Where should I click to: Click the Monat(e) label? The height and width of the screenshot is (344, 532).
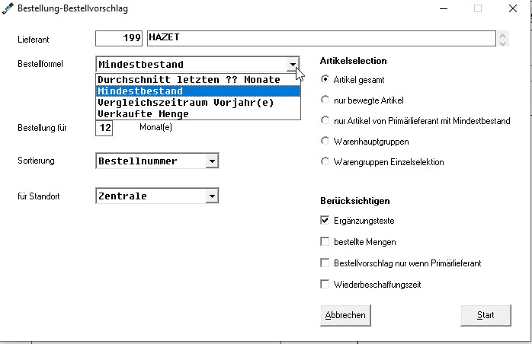155,127
